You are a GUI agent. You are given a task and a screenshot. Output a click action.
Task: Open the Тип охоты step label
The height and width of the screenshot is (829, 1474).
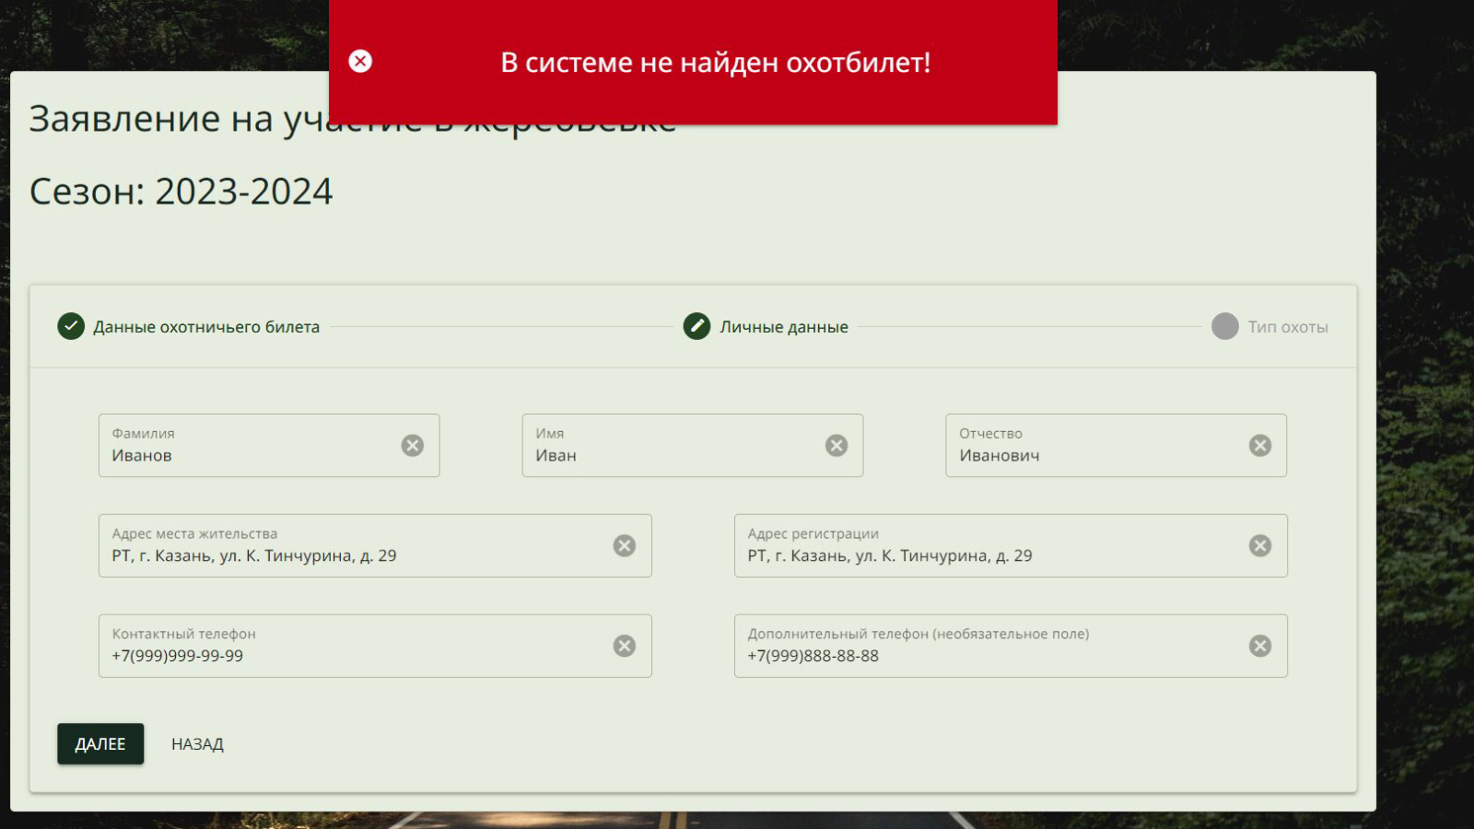[1288, 327]
